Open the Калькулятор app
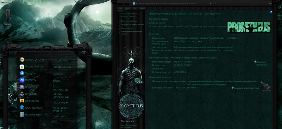Screen dimensions: 282x129 click(31, 114)
